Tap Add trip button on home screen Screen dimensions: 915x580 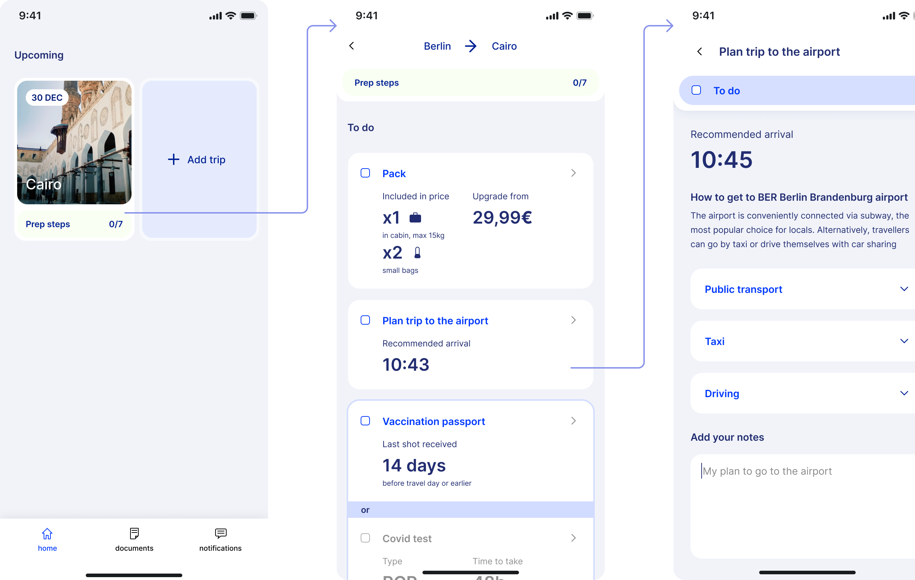[197, 159]
